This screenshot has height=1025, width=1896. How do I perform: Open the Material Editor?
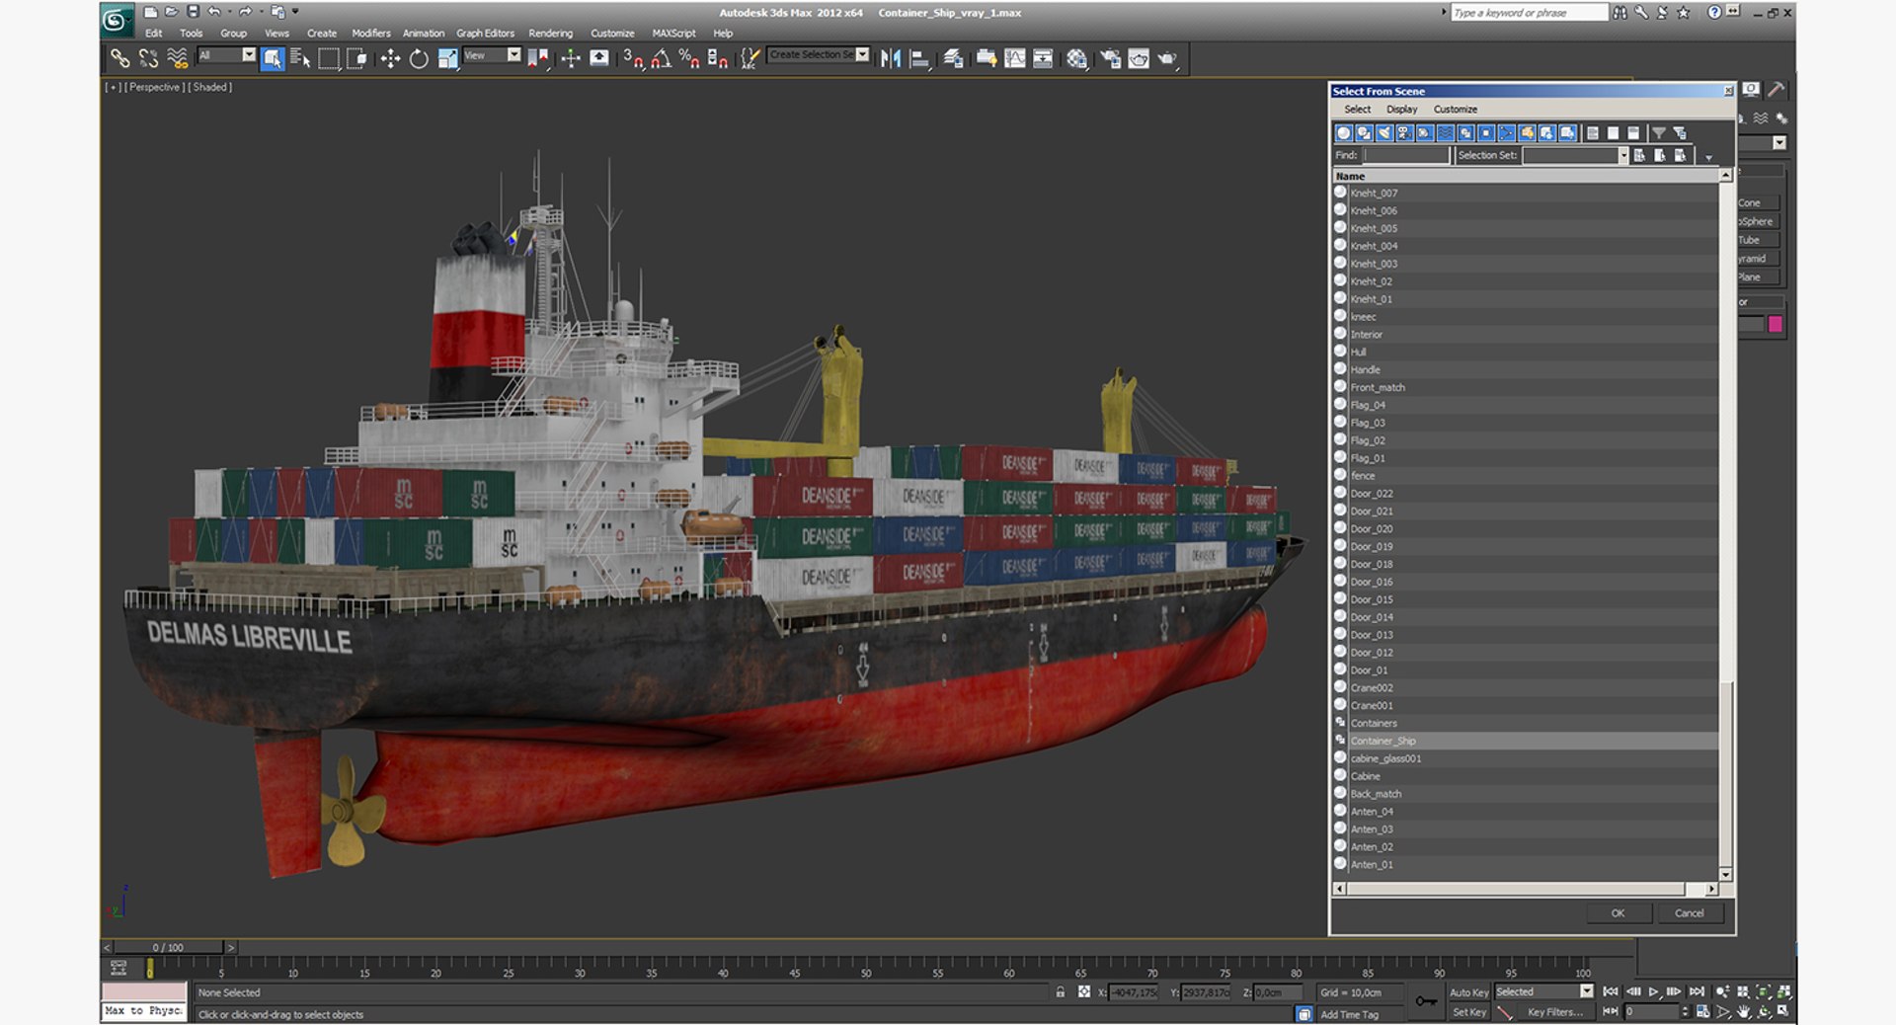(1076, 58)
